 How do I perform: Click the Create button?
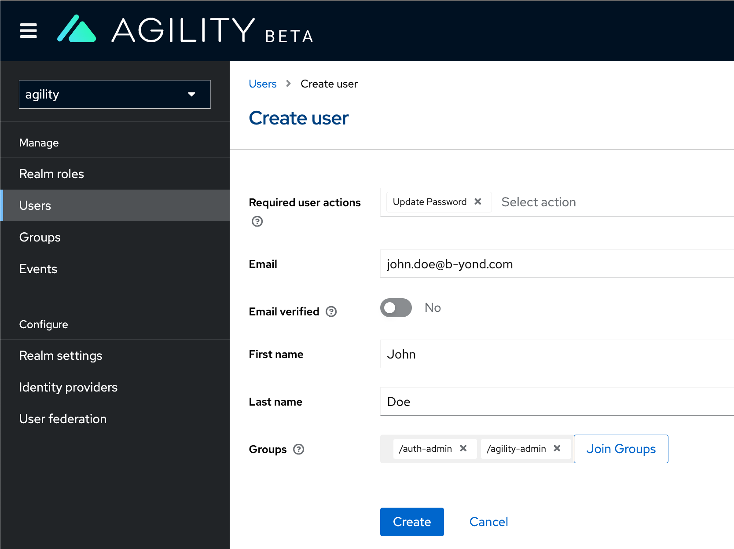(412, 522)
